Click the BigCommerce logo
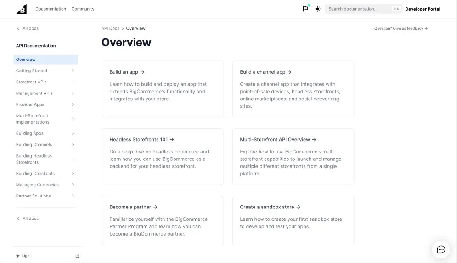This screenshot has width=457, height=263. coord(22,9)
